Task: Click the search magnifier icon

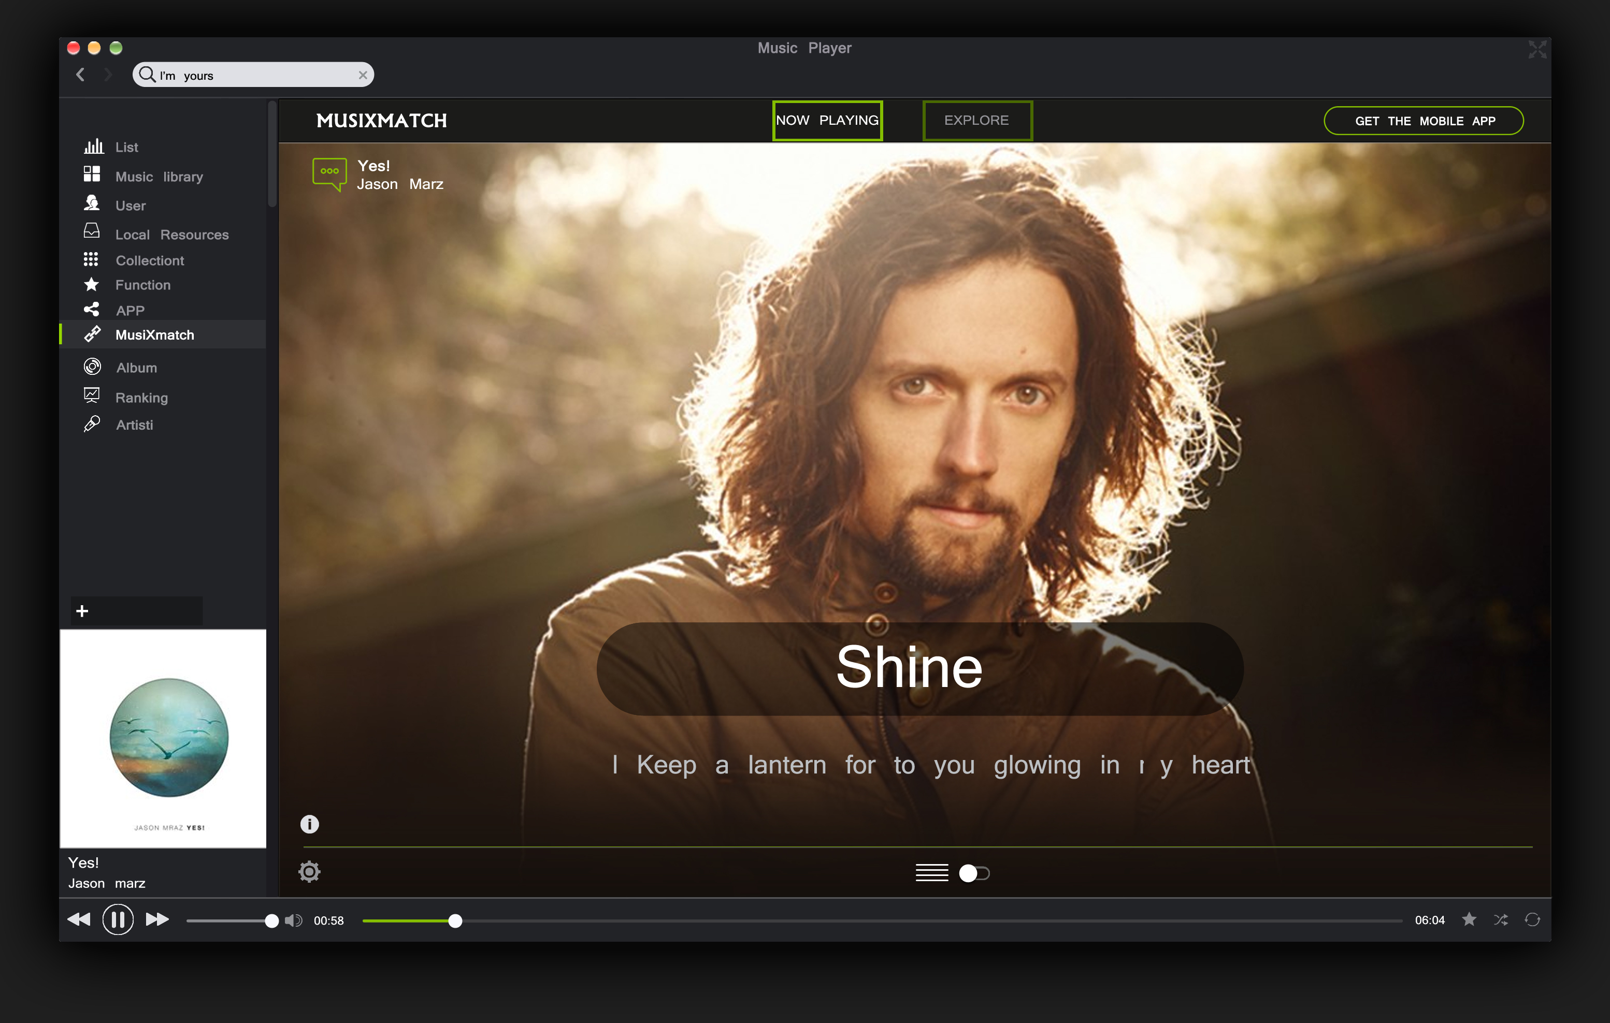Action: point(147,74)
